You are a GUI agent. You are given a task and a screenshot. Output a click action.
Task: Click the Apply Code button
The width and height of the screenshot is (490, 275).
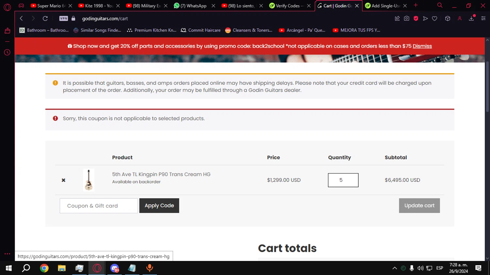(159, 206)
